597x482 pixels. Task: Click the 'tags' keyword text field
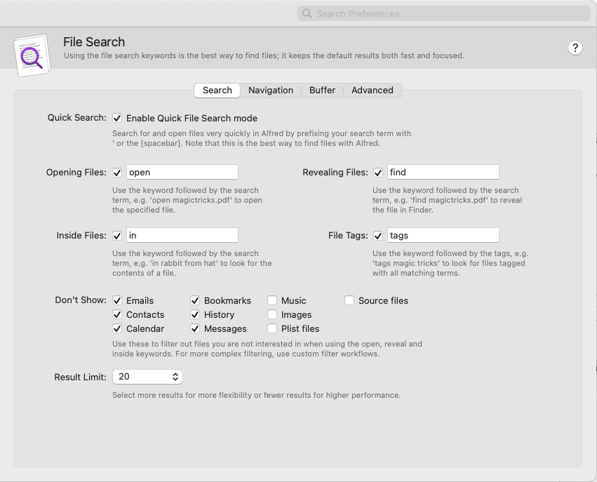click(443, 235)
